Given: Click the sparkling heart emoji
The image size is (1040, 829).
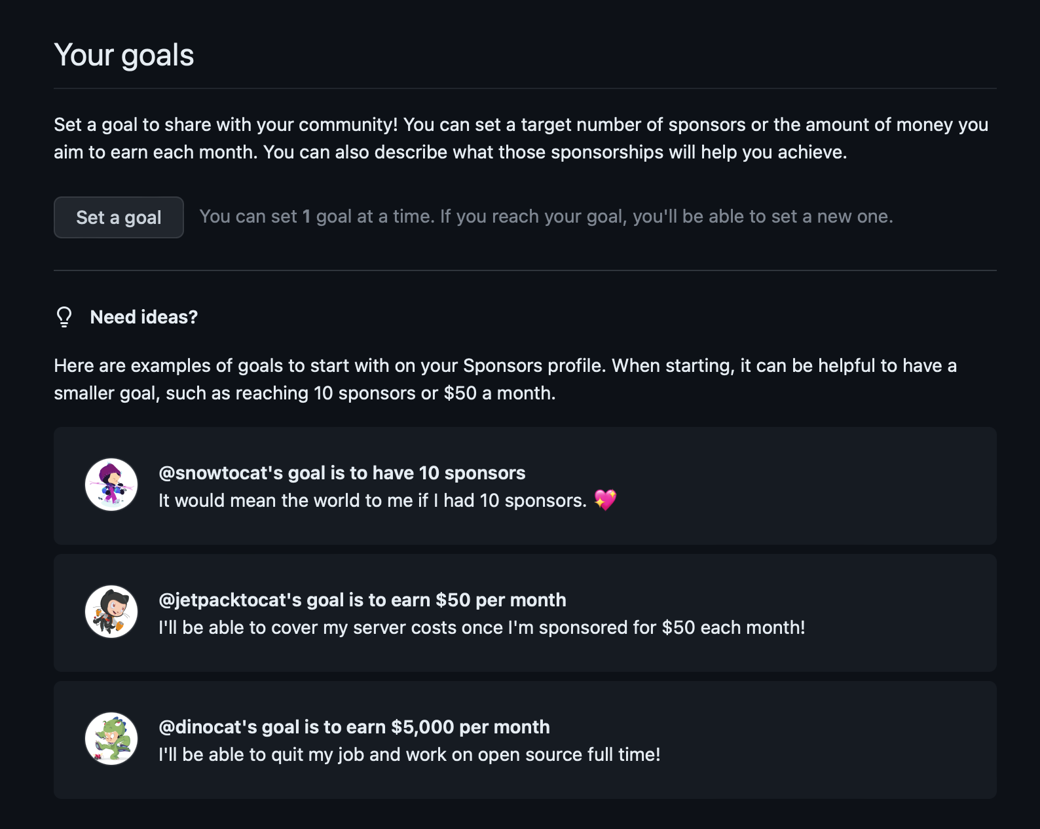Looking at the screenshot, I should pos(605,500).
